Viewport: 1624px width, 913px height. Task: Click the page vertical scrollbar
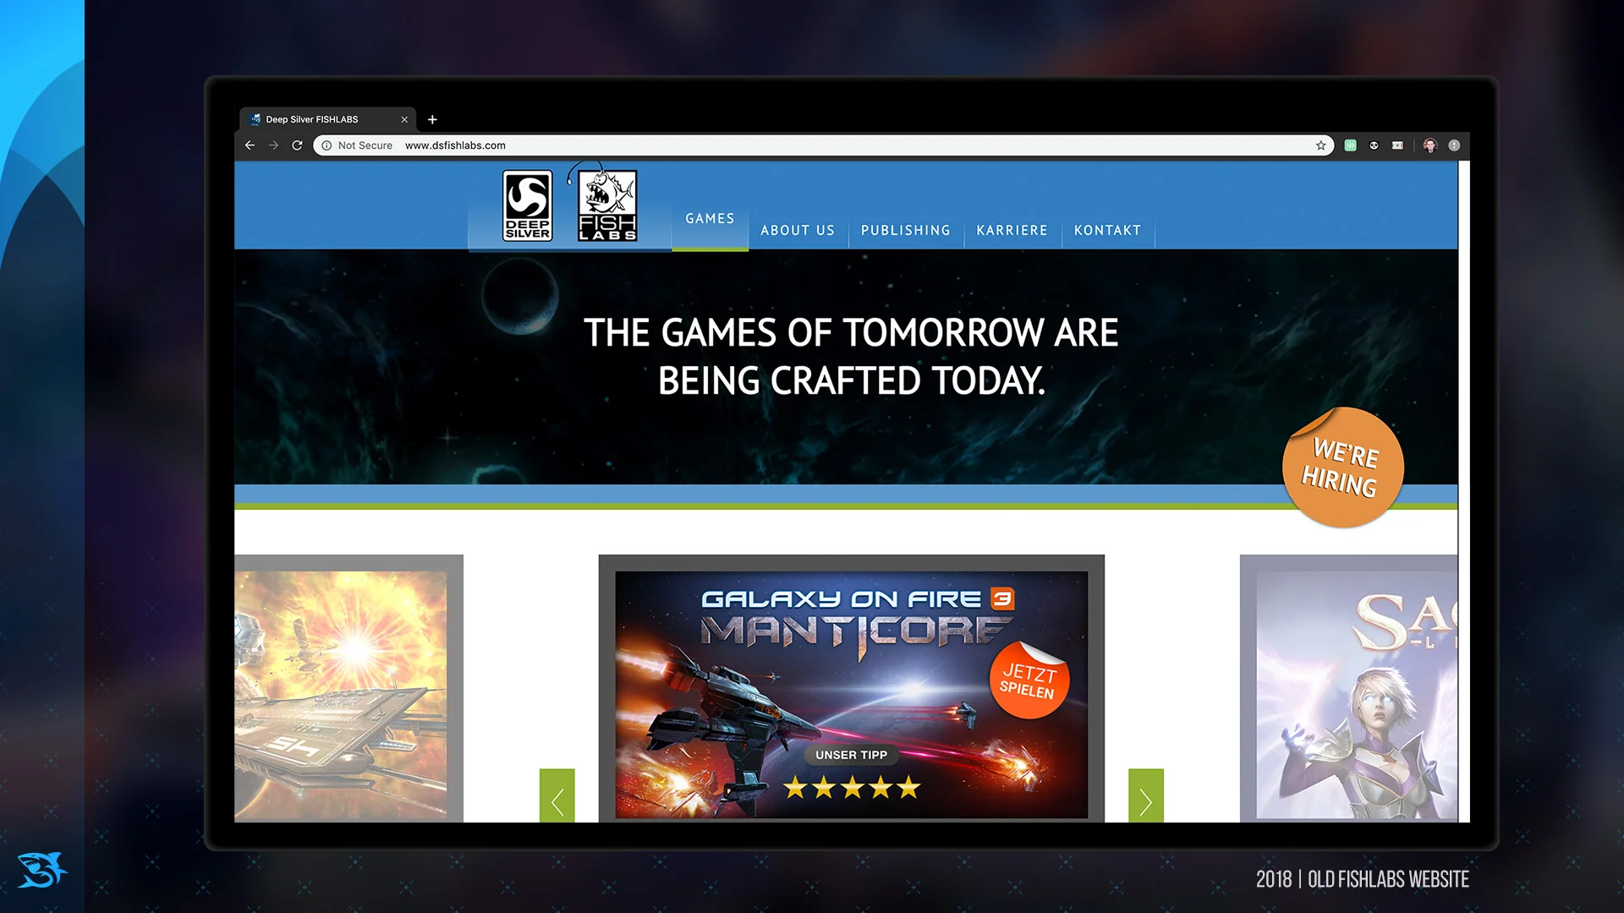[1464, 491]
